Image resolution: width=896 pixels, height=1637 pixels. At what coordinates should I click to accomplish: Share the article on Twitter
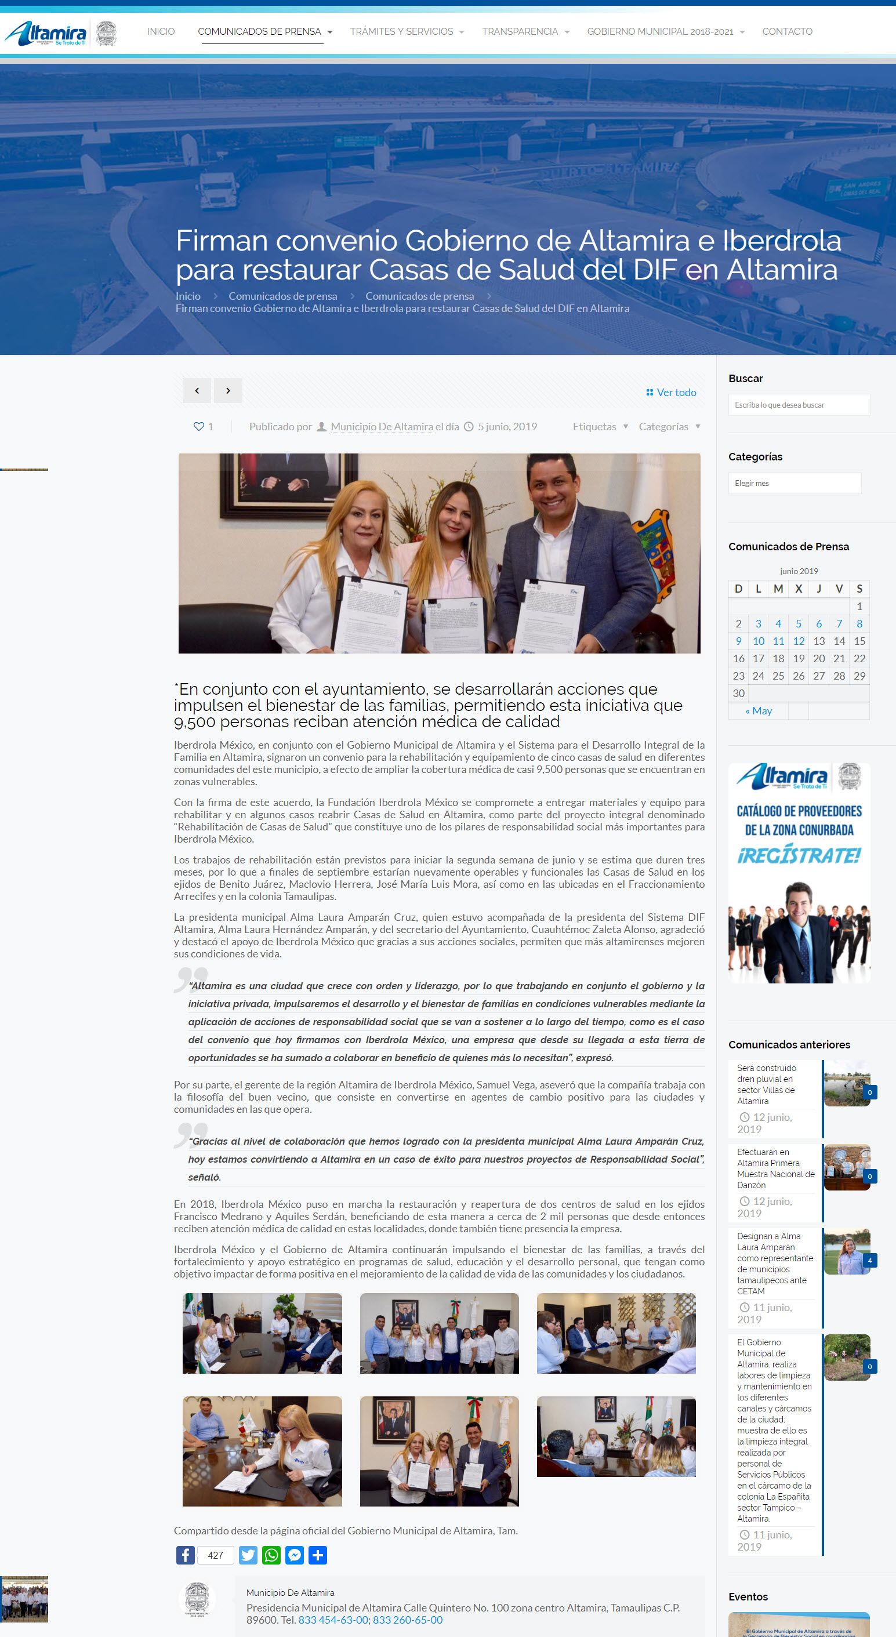click(x=248, y=1555)
